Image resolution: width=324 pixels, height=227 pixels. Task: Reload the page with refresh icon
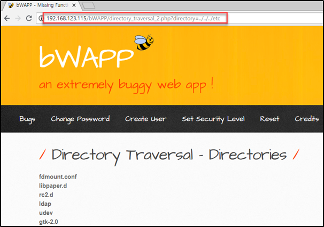[29, 18]
